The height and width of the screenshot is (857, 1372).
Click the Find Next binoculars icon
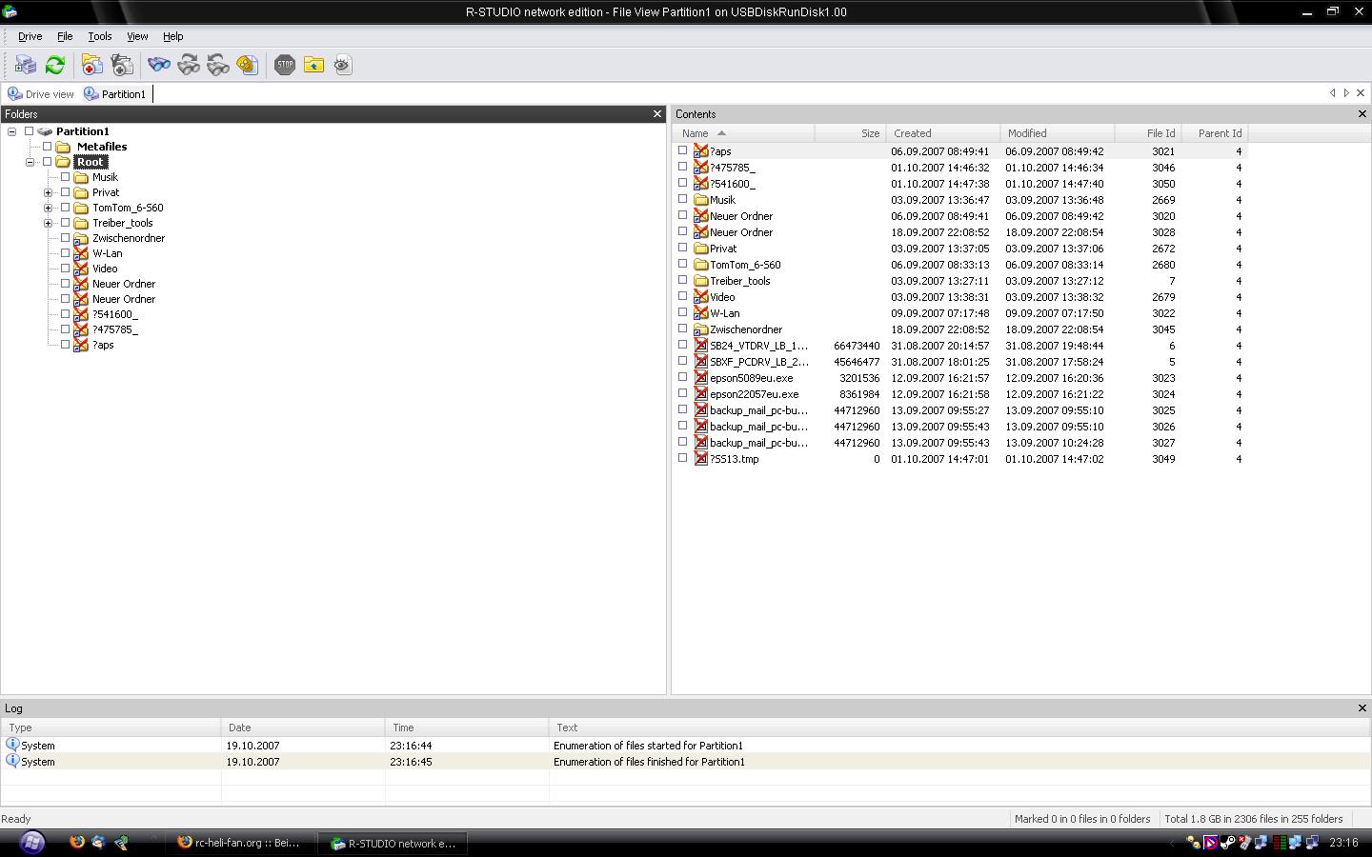pos(189,65)
